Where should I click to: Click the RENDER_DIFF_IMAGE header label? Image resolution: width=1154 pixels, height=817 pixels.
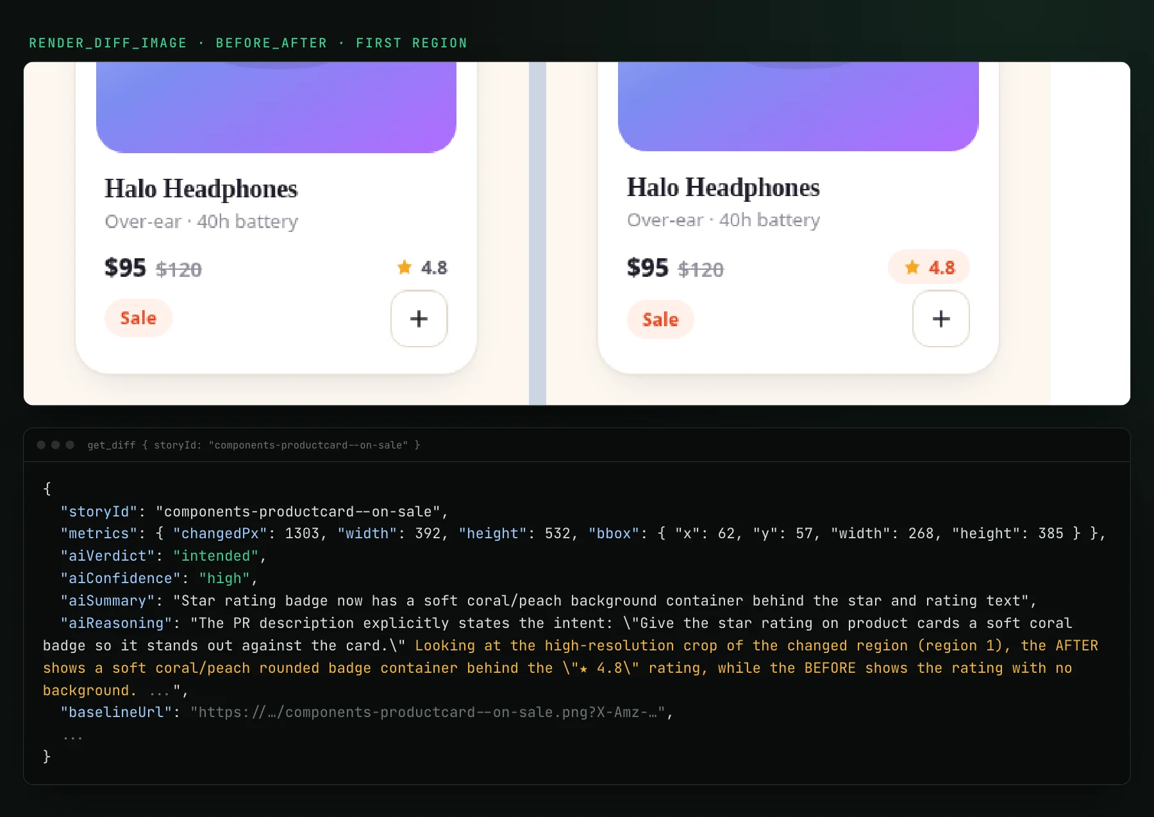108,43
